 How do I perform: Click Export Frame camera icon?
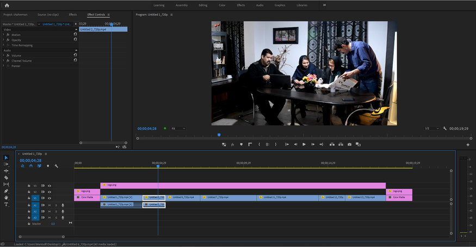click(x=349, y=144)
